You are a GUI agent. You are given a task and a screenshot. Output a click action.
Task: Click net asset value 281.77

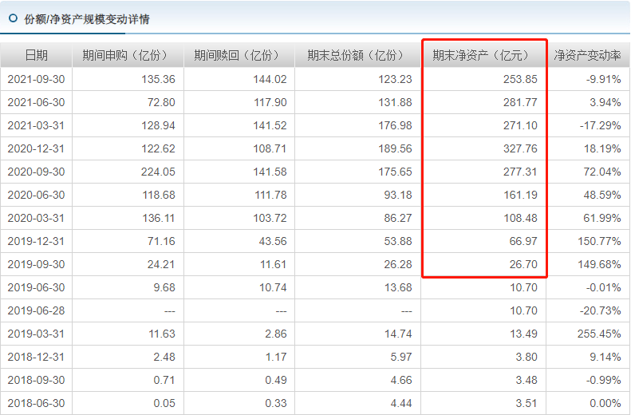pyautogui.click(x=520, y=102)
